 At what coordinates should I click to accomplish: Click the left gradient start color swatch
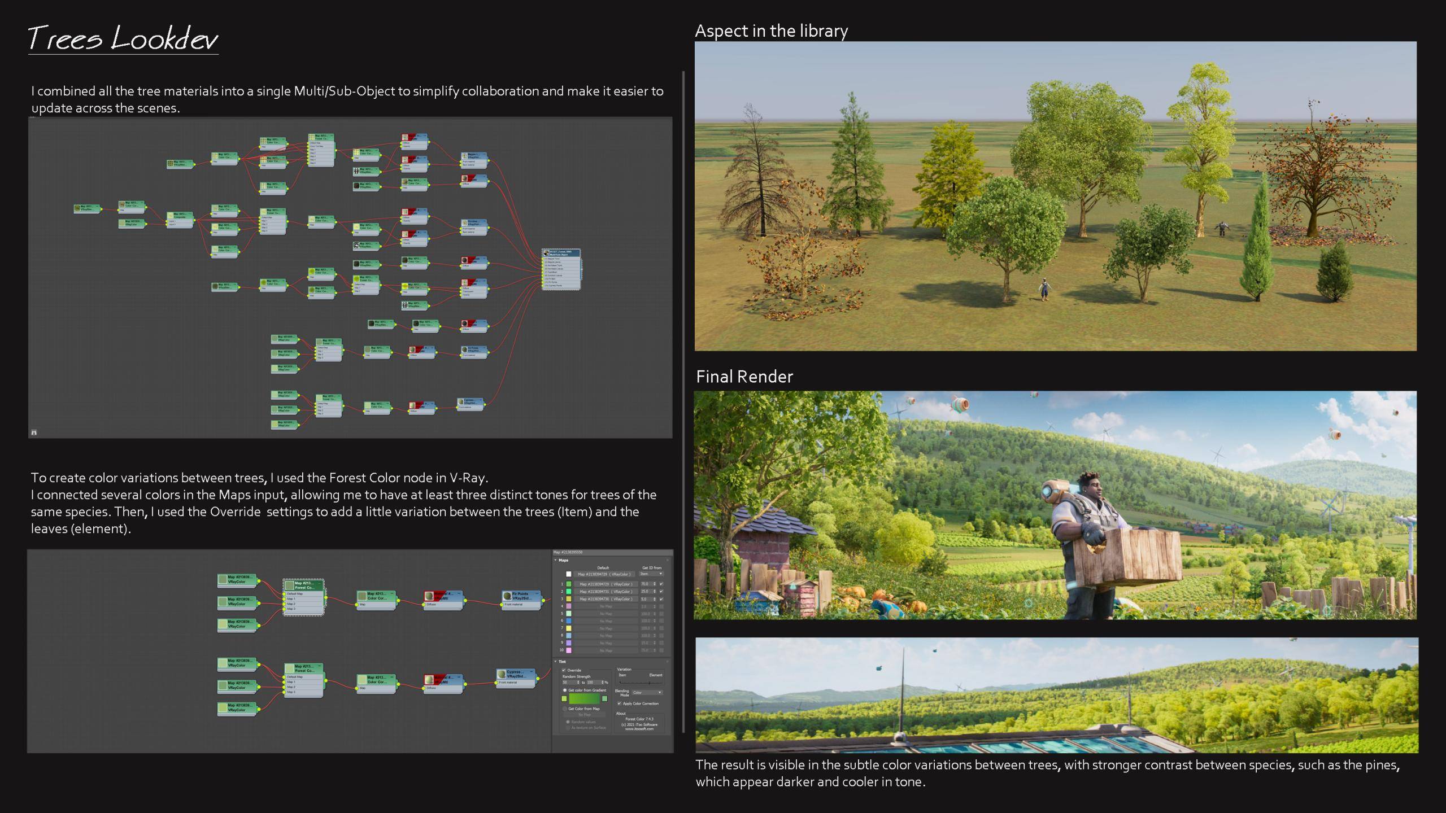(564, 698)
